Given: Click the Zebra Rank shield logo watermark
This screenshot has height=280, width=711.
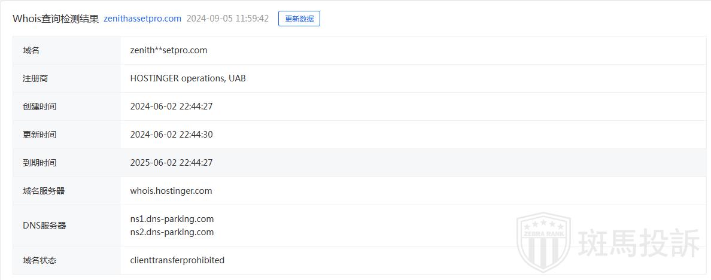Looking at the screenshot, I should point(543,241).
